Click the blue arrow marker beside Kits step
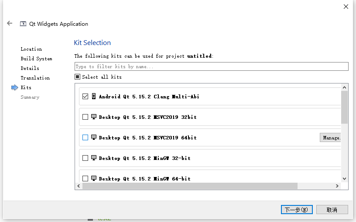Screen dimensions: 356x222 (14, 87)
